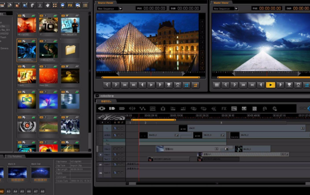Open the Source Viewer sequence dropdown
The height and width of the screenshot is (195, 310).
120,9
